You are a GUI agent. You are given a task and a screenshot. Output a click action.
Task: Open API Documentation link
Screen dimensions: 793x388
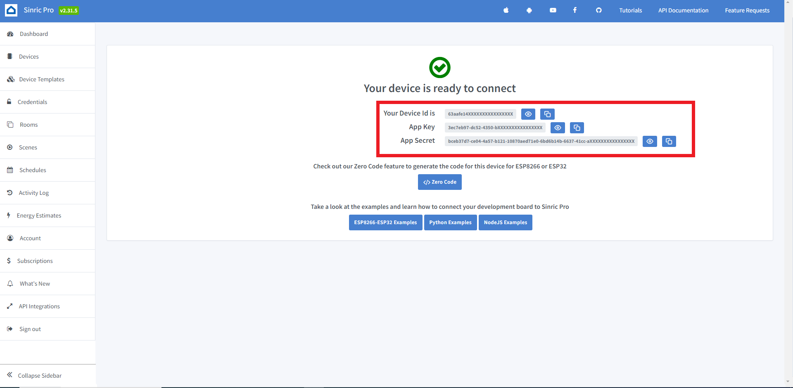point(684,10)
